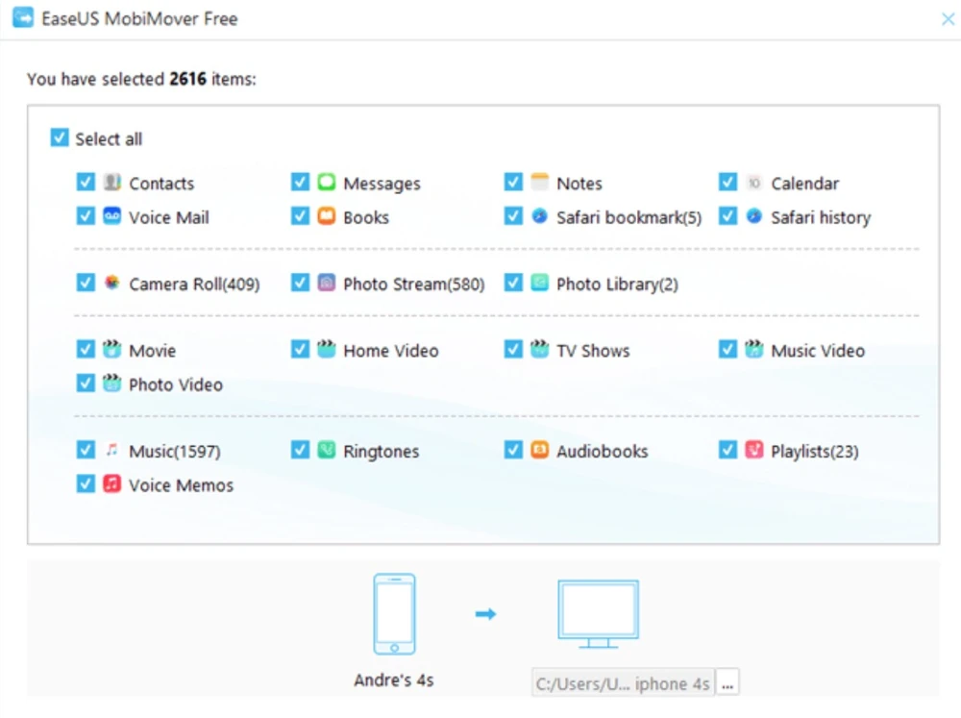Deselect the Safari history checkbox
961x718 pixels.
(x=727, y=216)
